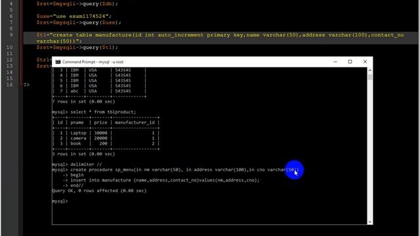Click the Command Prompt scrollbar up arrow

pyautogui.click(x=369, y=70)
